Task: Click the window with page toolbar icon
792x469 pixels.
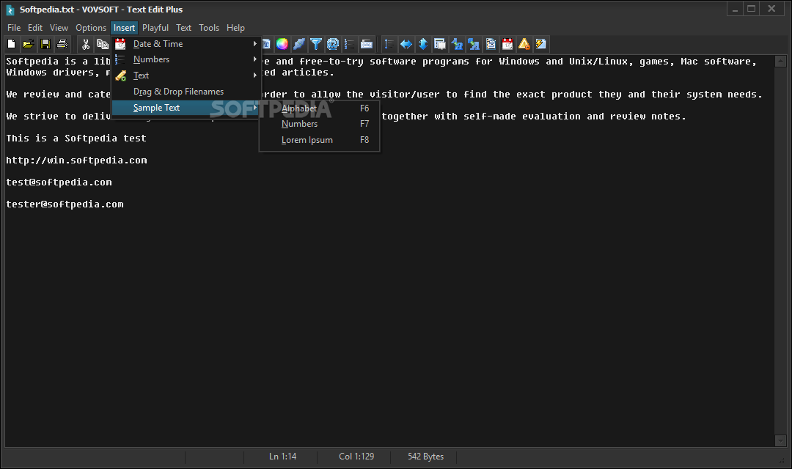Action: (x=440, y=45)
